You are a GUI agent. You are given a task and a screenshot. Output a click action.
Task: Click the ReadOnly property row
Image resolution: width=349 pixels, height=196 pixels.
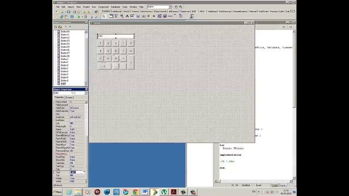(69, 157)
